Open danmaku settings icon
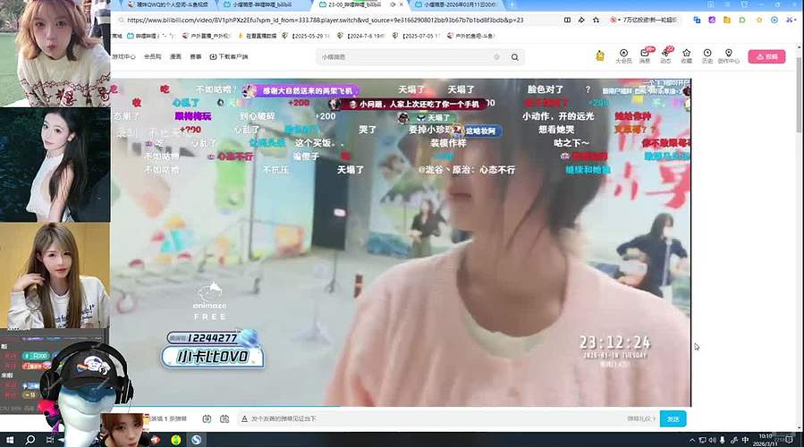The width and height of the screenshot is (804, 447). tap(224, 418)
